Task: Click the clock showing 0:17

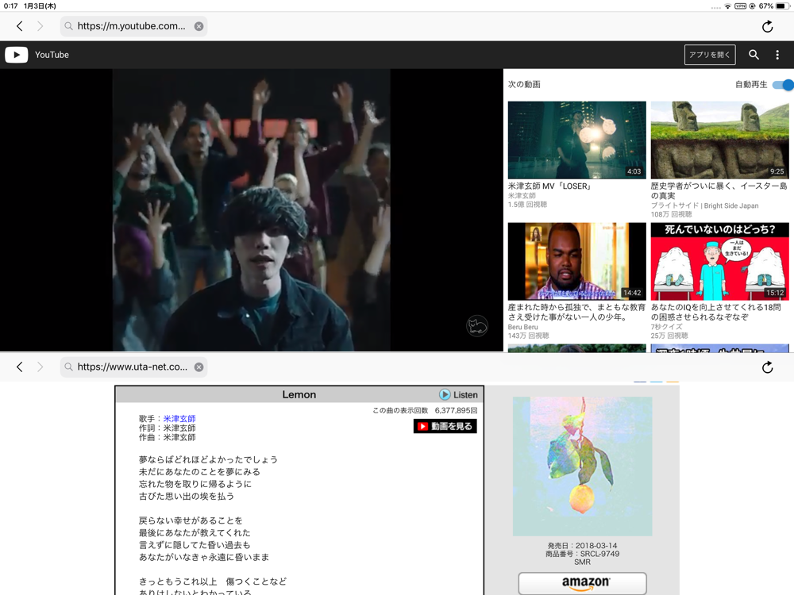Action: [x=10, y=6]
